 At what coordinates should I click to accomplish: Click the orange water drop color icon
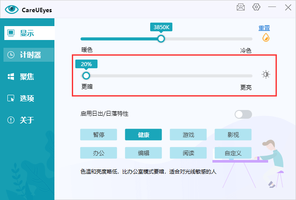(x=266, y=38)
